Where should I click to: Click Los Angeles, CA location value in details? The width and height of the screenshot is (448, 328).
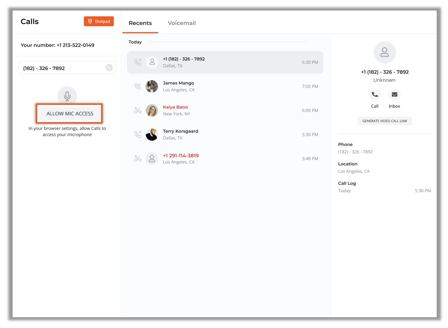[354, 171]
